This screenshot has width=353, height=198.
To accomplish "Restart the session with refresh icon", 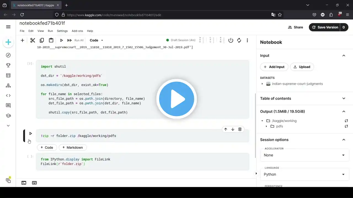I will pyautogui.click(x=239, y=40).
